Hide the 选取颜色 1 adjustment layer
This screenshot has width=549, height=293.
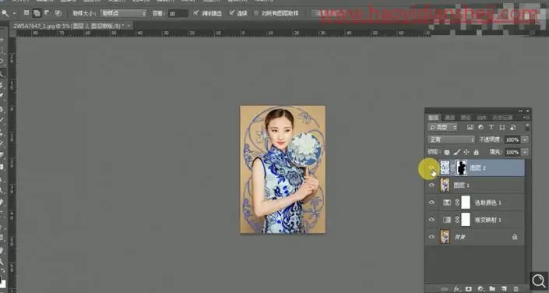click(x=431, y=203)
